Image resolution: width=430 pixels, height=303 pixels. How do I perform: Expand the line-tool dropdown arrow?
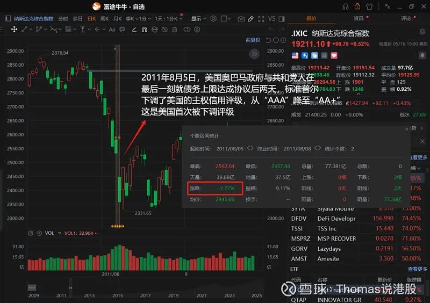tap(31, 30)
